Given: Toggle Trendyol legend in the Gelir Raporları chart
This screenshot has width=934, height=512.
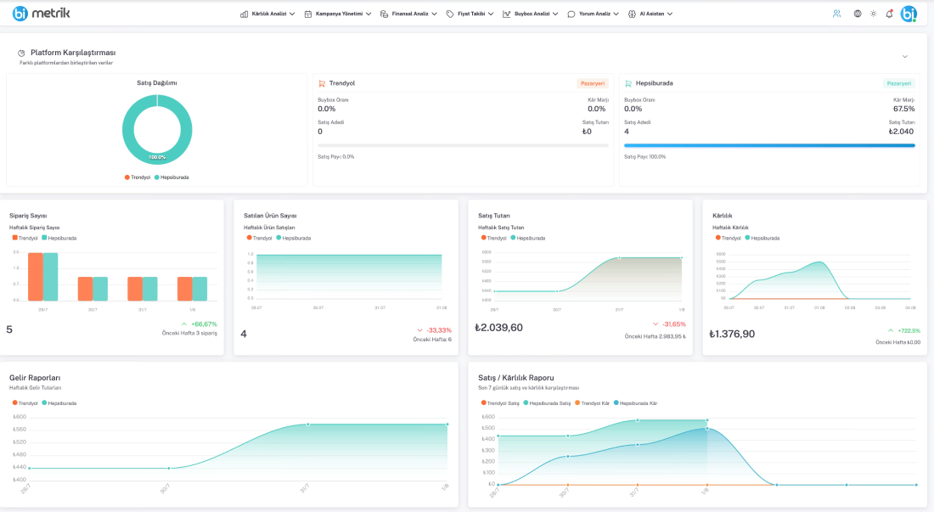Looking at the screenshot, I should [25, 403].
